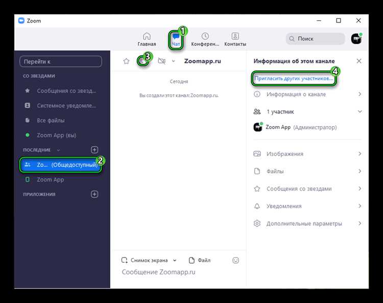
Task: Star the Zoomapp.ru channel
Action: (126, 61)
